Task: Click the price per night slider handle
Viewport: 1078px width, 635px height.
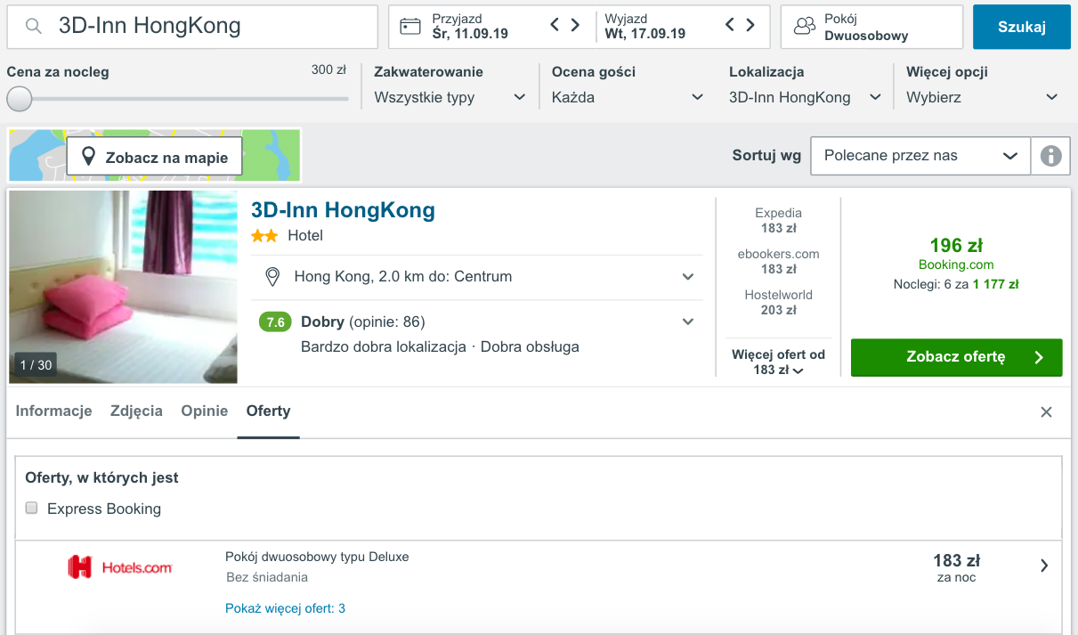Action: 20,99
